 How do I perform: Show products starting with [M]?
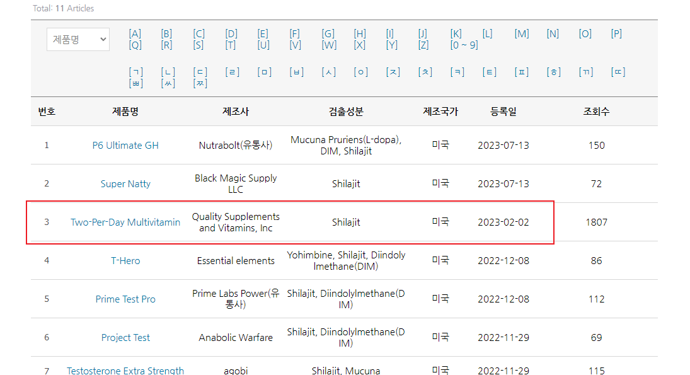click(522, 34)
